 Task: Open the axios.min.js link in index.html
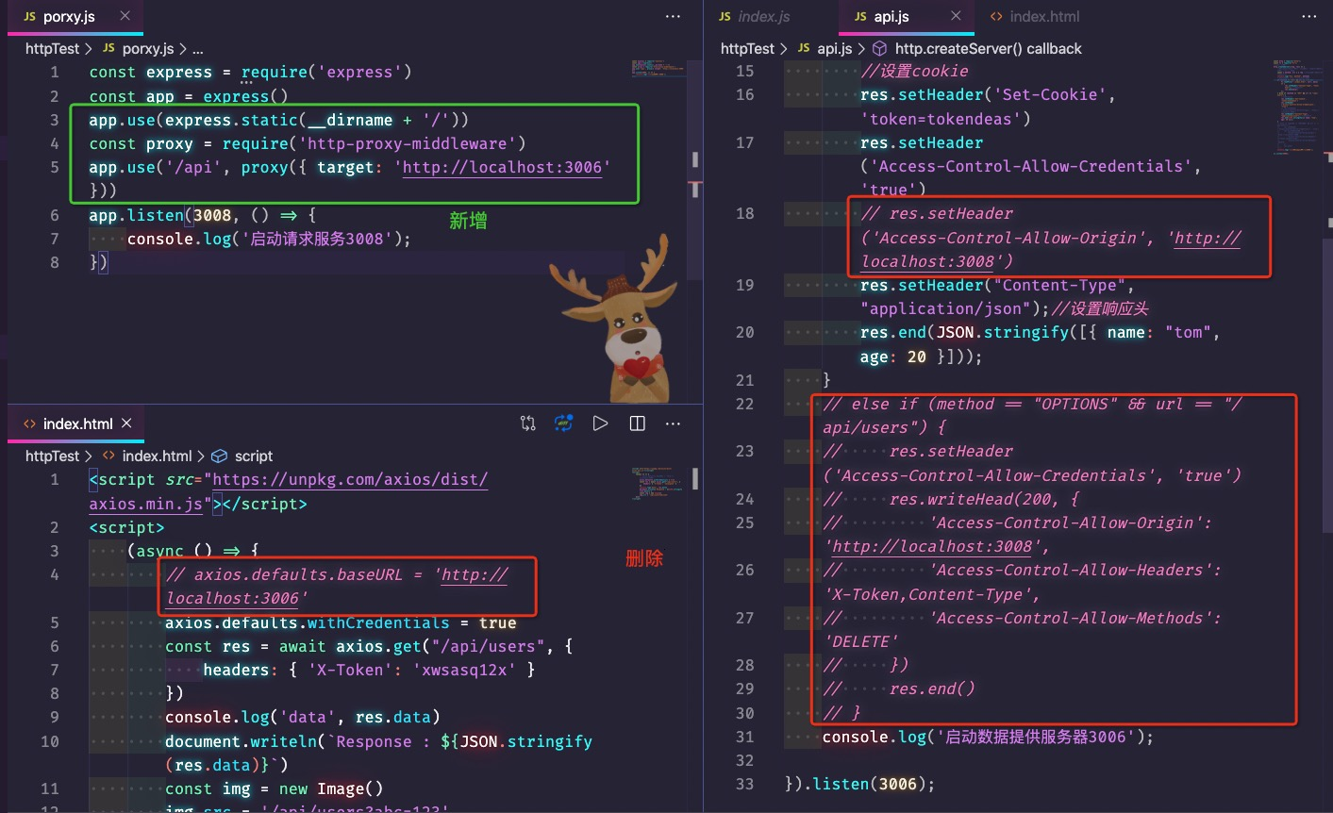click(145, 504)
